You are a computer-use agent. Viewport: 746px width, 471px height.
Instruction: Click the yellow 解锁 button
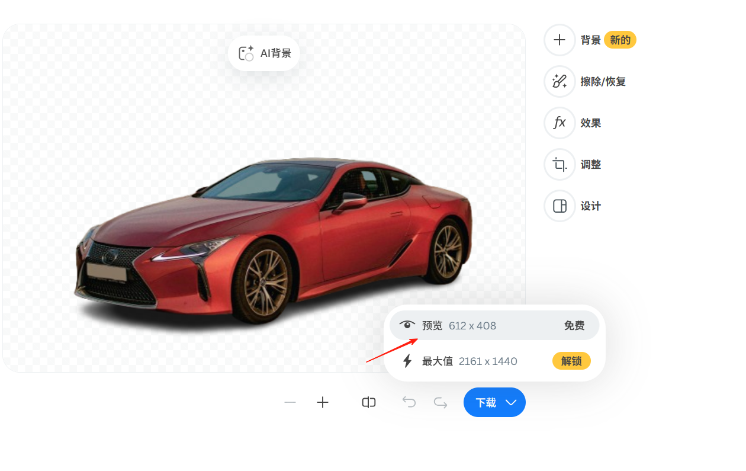pyautogui.click(x=571, y=361)
